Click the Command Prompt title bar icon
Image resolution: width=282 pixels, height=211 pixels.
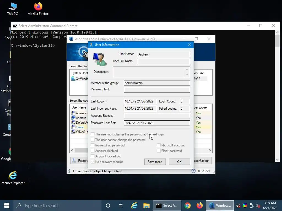click(15, 26)
